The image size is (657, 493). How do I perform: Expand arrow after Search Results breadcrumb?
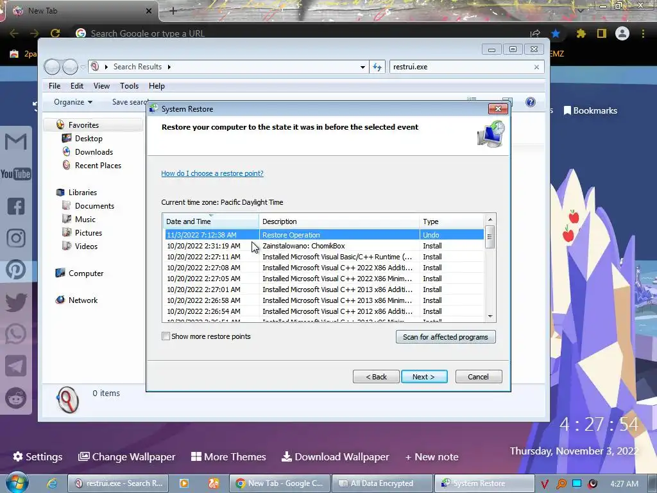click(169, 67)
